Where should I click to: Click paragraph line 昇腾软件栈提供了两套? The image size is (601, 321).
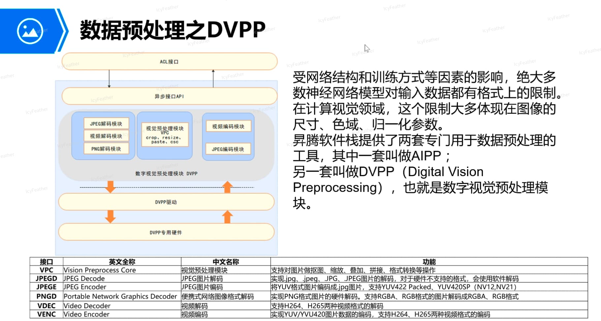click(425, 140)
